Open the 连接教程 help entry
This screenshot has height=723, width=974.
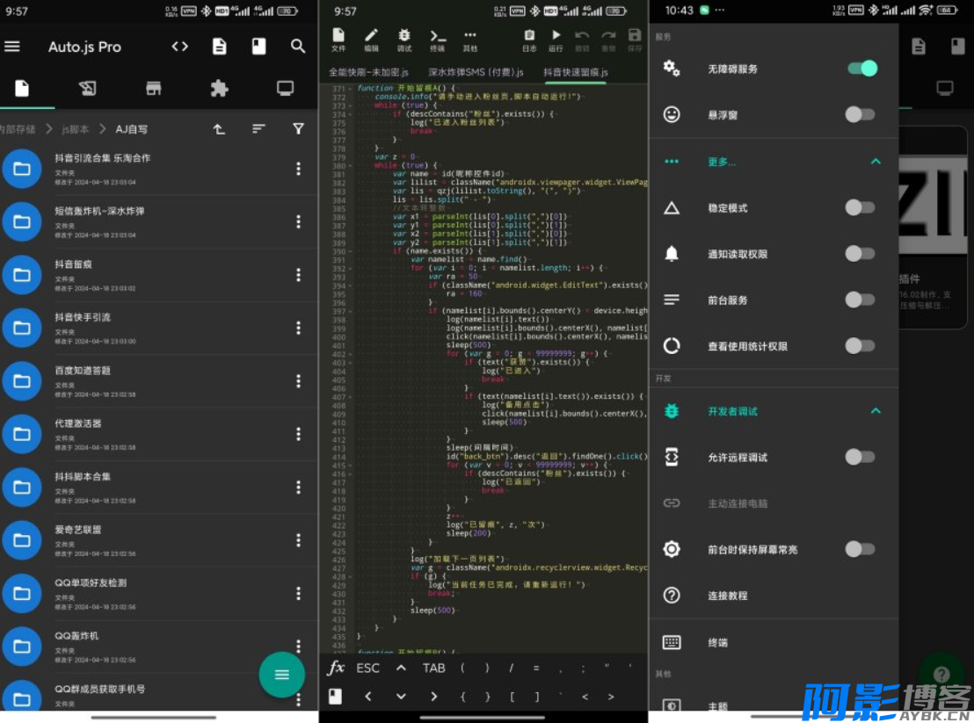(x=774, y=596)
